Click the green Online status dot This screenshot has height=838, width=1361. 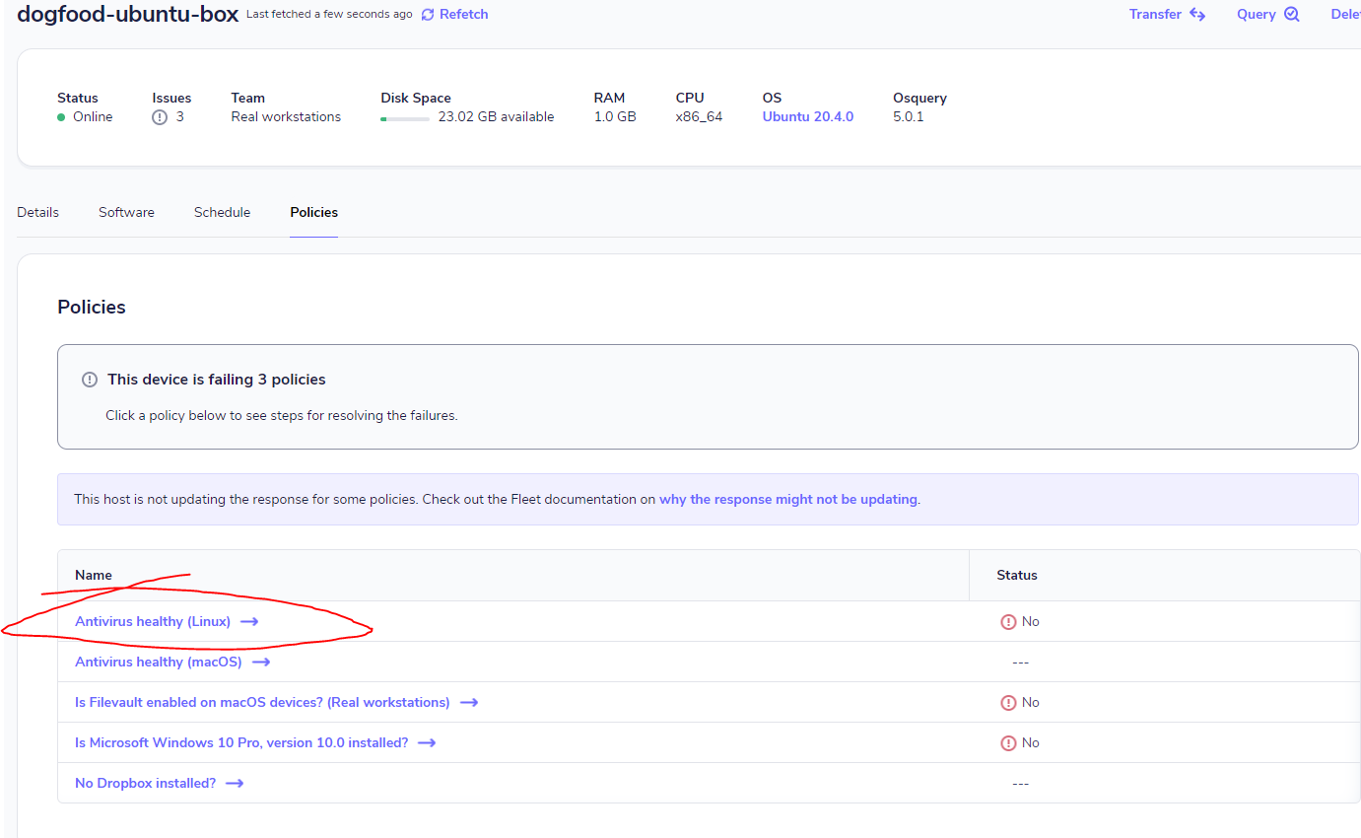tap(61, 117)
